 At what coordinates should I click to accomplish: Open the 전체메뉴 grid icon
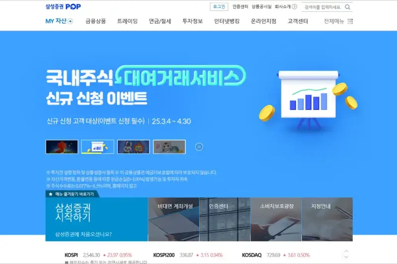click(350, 21)
